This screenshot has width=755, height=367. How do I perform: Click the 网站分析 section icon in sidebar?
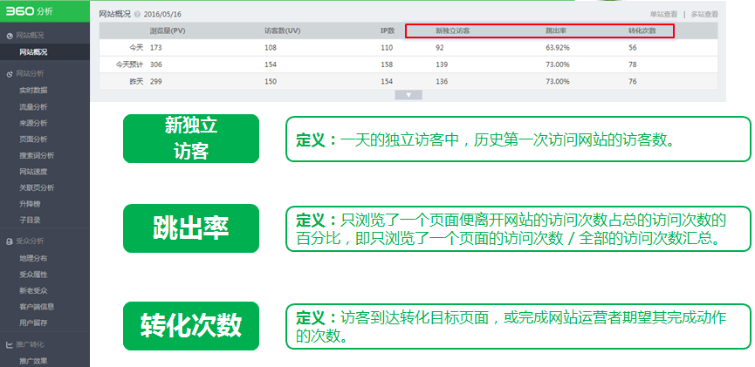[x=10, y=73]
